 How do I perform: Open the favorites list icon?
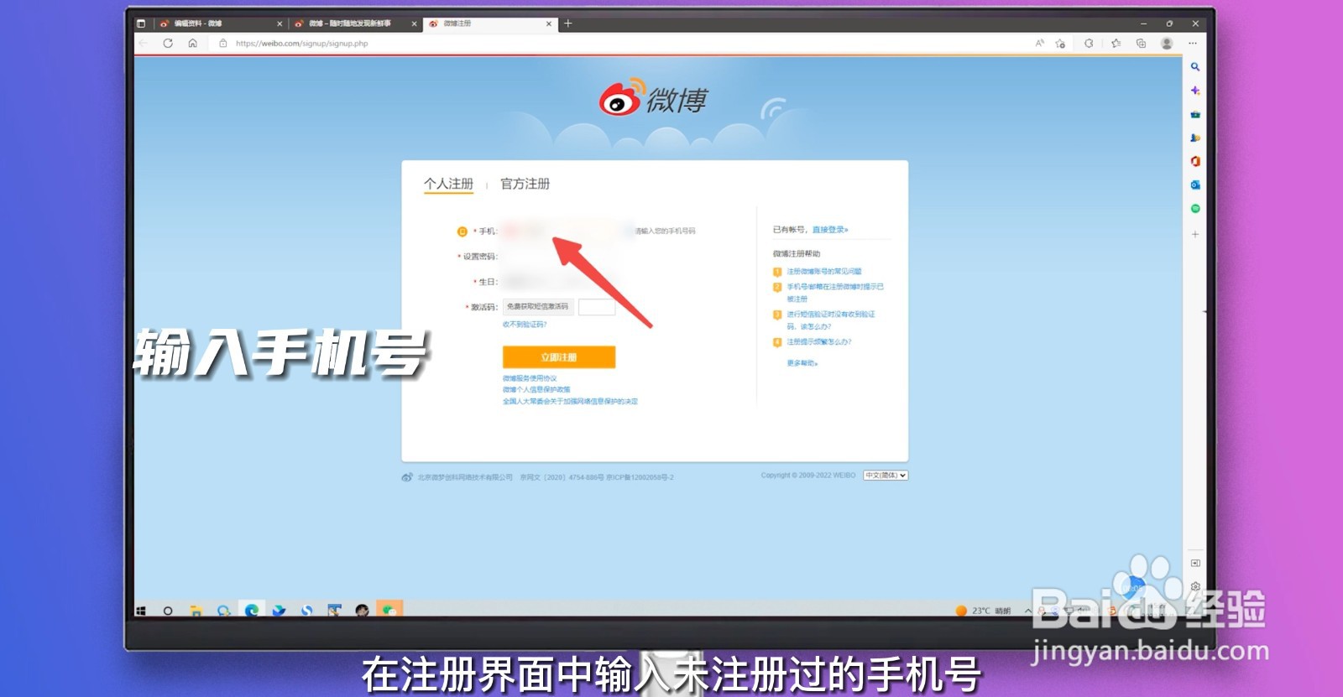pyautogui.click(x=1116, y=43)
